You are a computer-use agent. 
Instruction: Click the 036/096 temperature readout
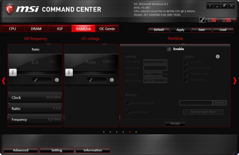coord(221,20)
